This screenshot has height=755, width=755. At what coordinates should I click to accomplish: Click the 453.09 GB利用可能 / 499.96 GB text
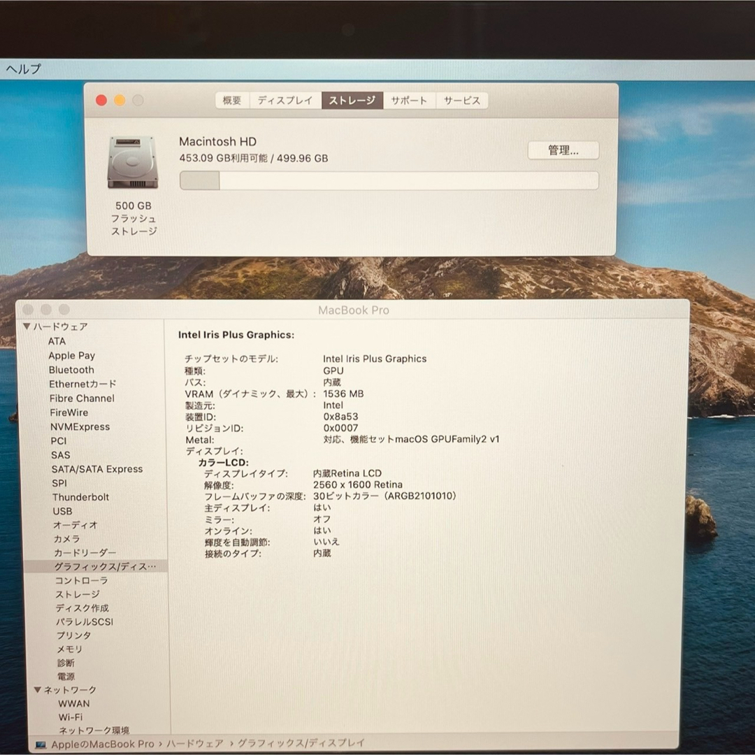coord(254,159)
